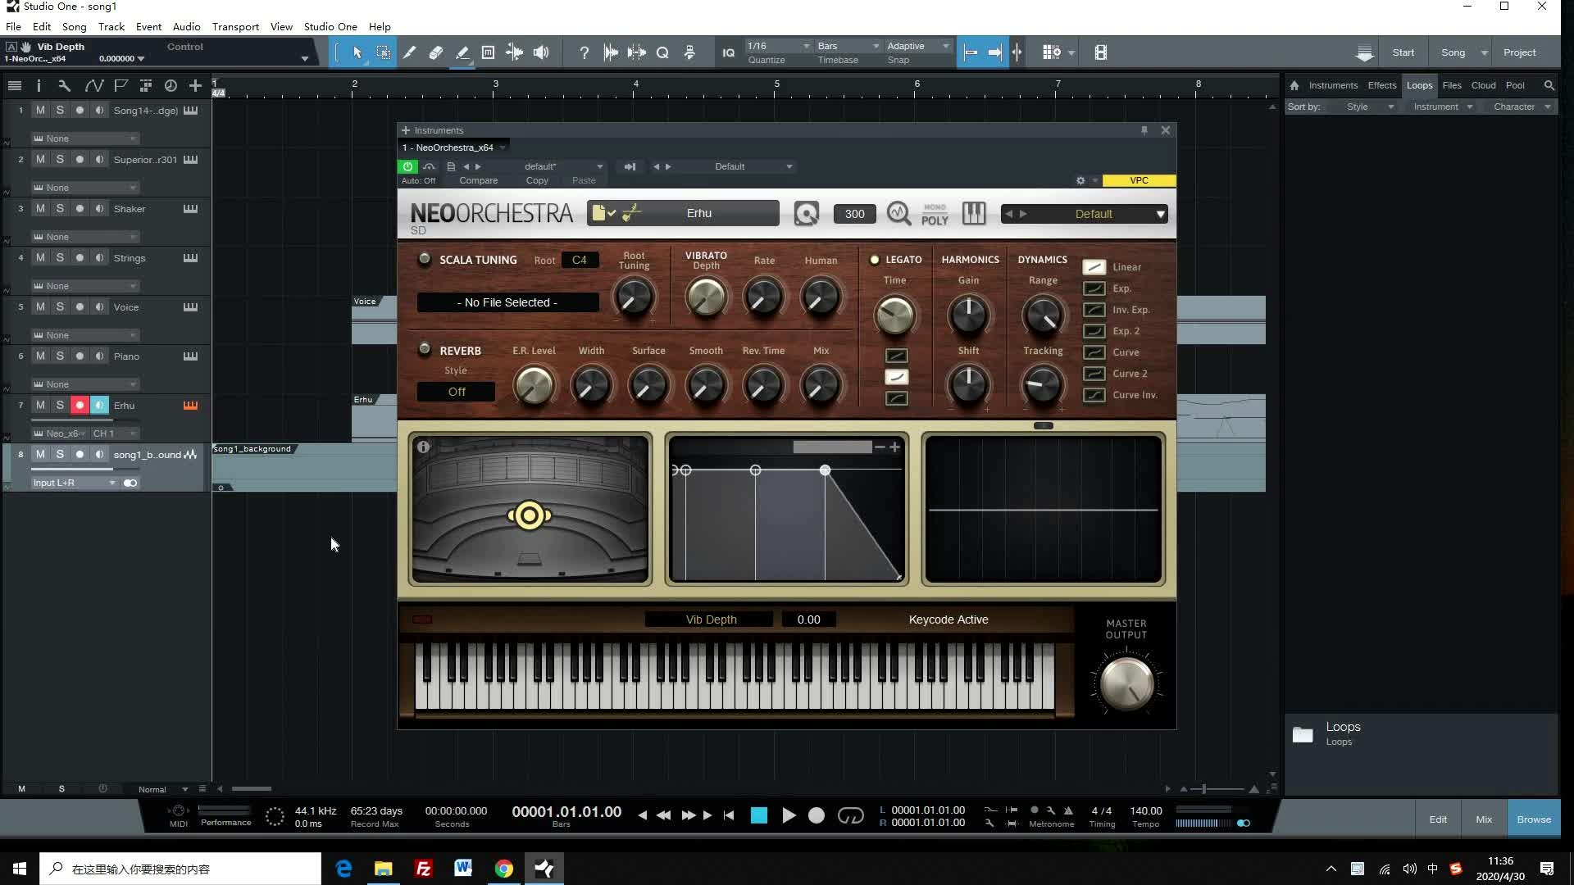Screen dimensions: 1574x885
Task: Click the record transport button
Action: point(817,815)
